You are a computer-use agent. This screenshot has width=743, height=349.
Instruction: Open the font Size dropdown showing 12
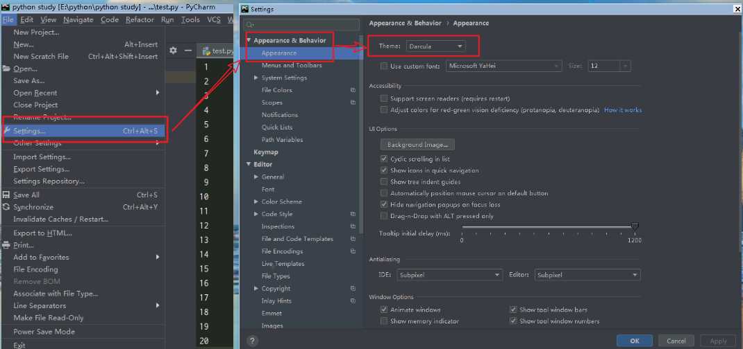pyautogui.click(x=610, y=66)
